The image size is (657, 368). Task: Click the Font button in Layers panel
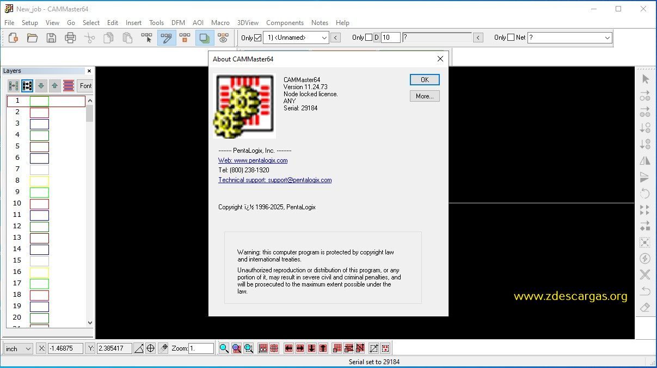tap(85, 85)
